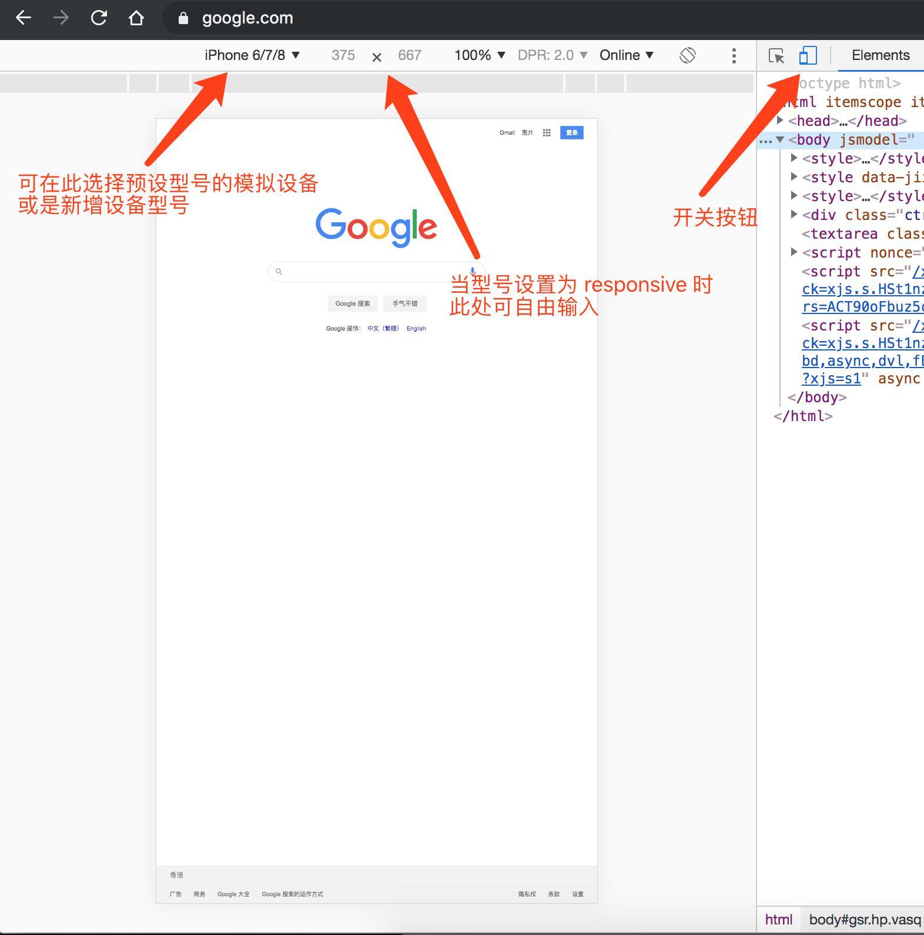Viewport: 924px width, 935px height.
Task: Collapse the body element node
Action: pyautogui.click(x=780, y=140)
